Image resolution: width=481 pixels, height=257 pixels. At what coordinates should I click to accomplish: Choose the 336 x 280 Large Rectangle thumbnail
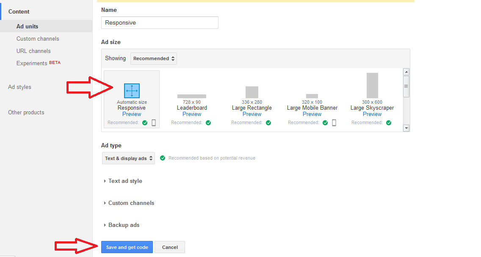point(252,92)
